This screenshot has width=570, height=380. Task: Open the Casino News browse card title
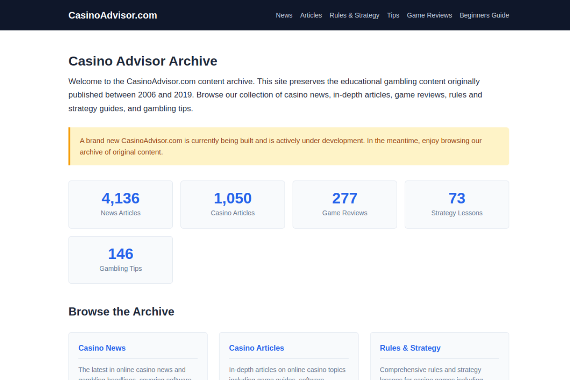[x=102, y=348]
